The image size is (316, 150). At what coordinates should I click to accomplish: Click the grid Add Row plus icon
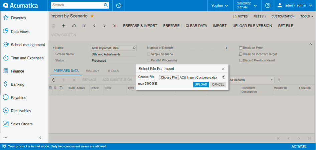tap(64, 80)
